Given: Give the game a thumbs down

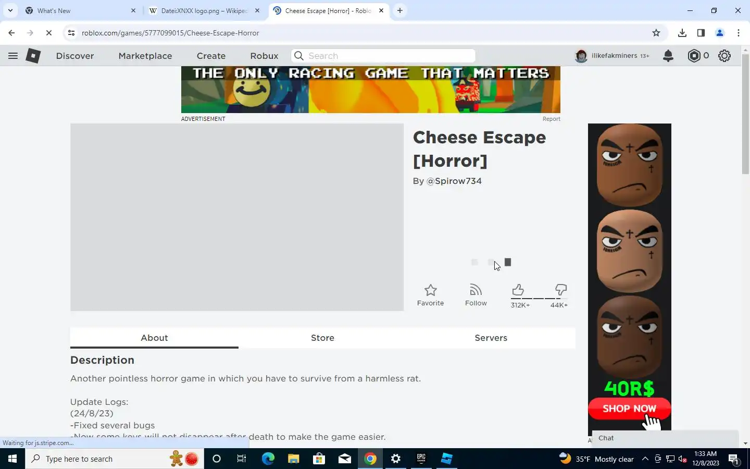Looking at the screenshot, I should pos(560,290).
